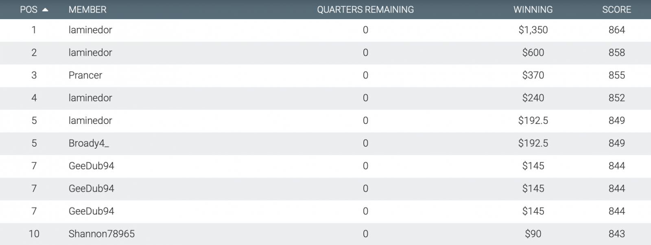Screen dimensions: 651x245
Task: Click the $90 winning amount
Action: (533, 234)
